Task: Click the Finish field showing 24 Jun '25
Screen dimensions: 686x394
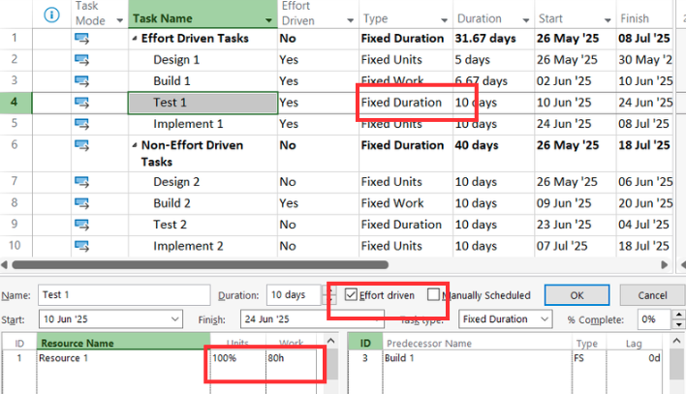Action: pyautogui.click(x=312, y=319)
